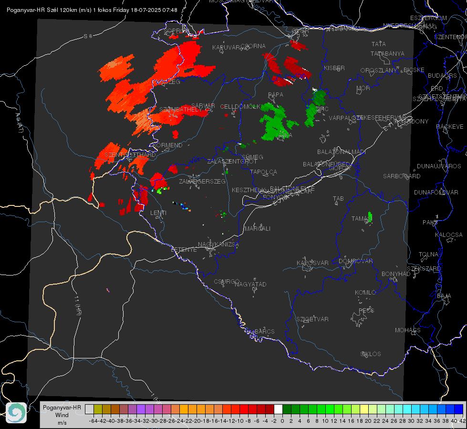This screenshot has height=429, width=467.
Task: Click the DUNAFOLDVAR city label
Action: coord(436,192)
